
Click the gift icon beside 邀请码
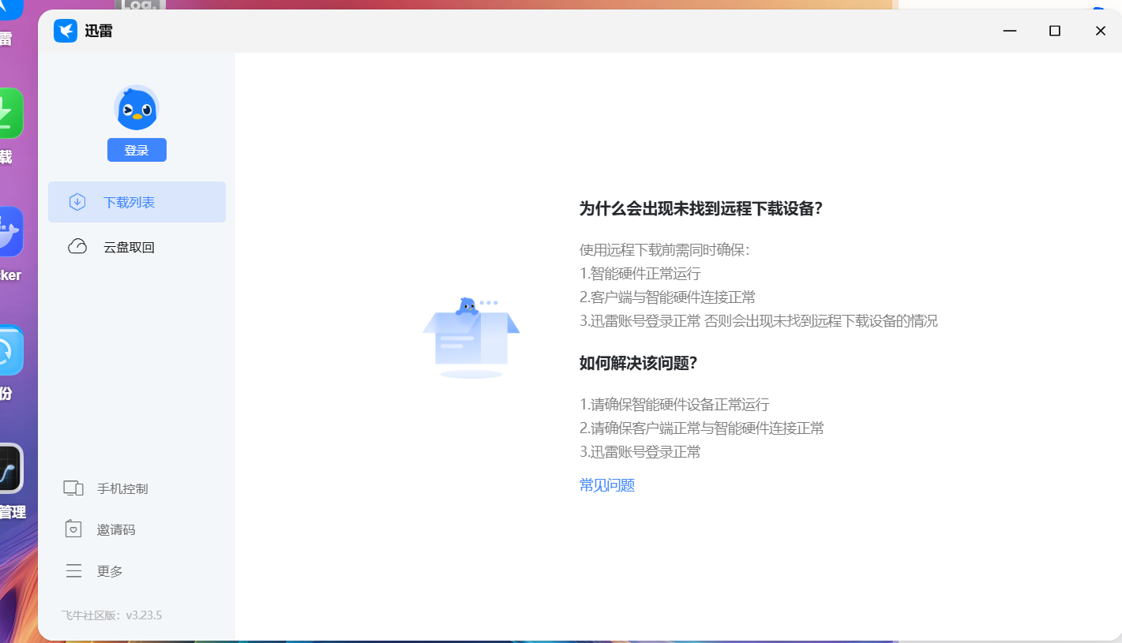(x=73, y=529)
